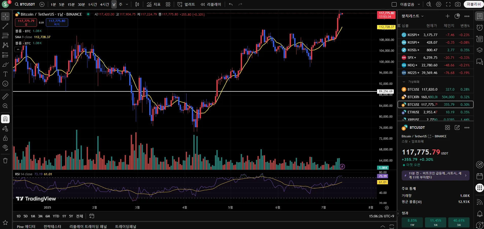This screenshot has width=484, height=229.
Task: Click the BTCUSDT symbol search field
Action: point(25,4)
